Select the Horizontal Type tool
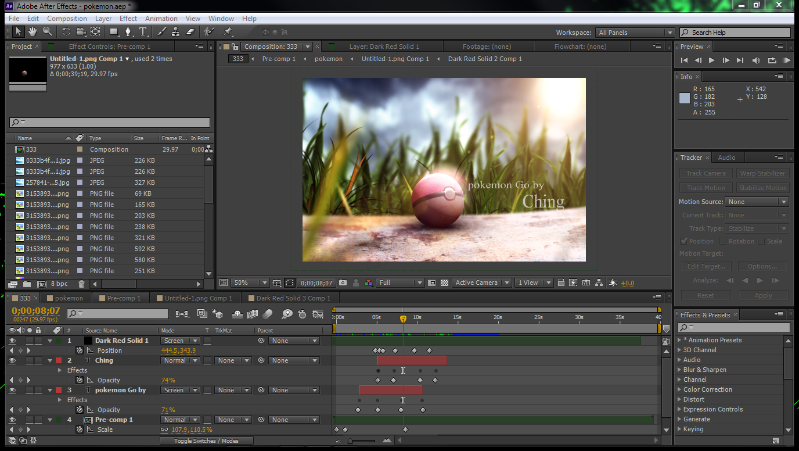 point(143,32)
